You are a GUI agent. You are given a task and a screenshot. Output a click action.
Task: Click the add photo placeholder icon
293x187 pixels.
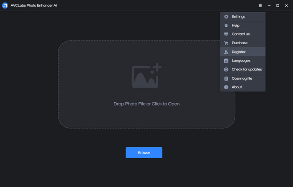point(146,76)
